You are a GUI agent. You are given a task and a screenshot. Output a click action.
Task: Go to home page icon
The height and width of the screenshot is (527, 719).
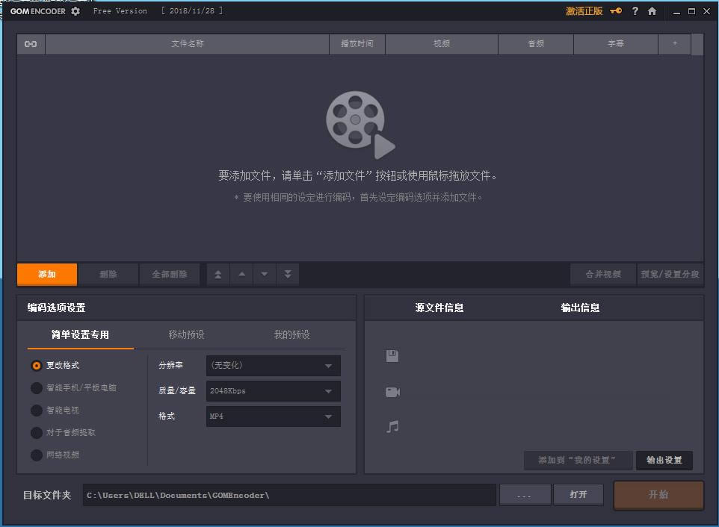[x=652, y=11]
